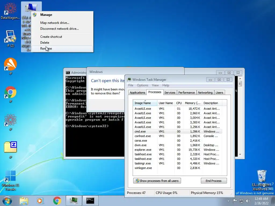275x206 pixels.
Task: Click Show processes from all users
Action: (157, 181)
